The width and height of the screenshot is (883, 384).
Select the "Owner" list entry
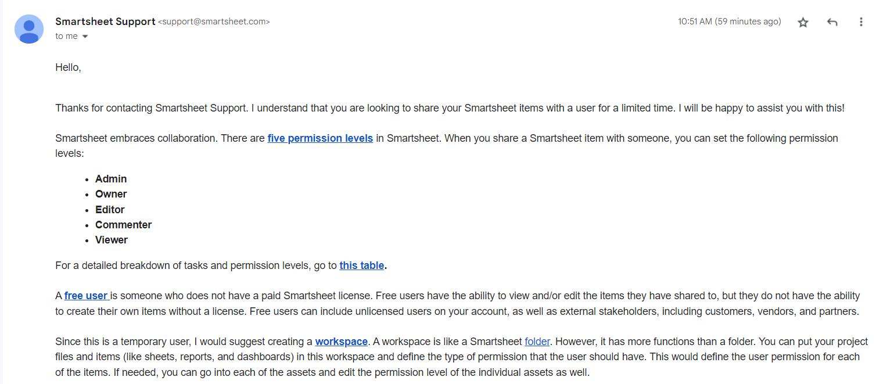pyautogui.click(x=111, y=194)
